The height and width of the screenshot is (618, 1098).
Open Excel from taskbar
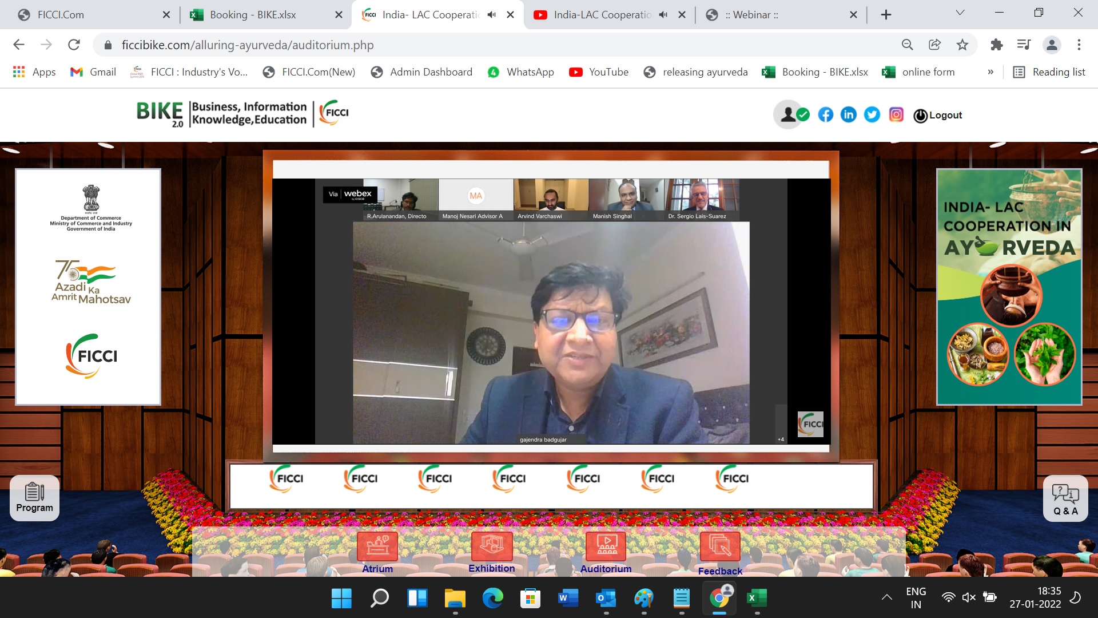pos(757,599)
